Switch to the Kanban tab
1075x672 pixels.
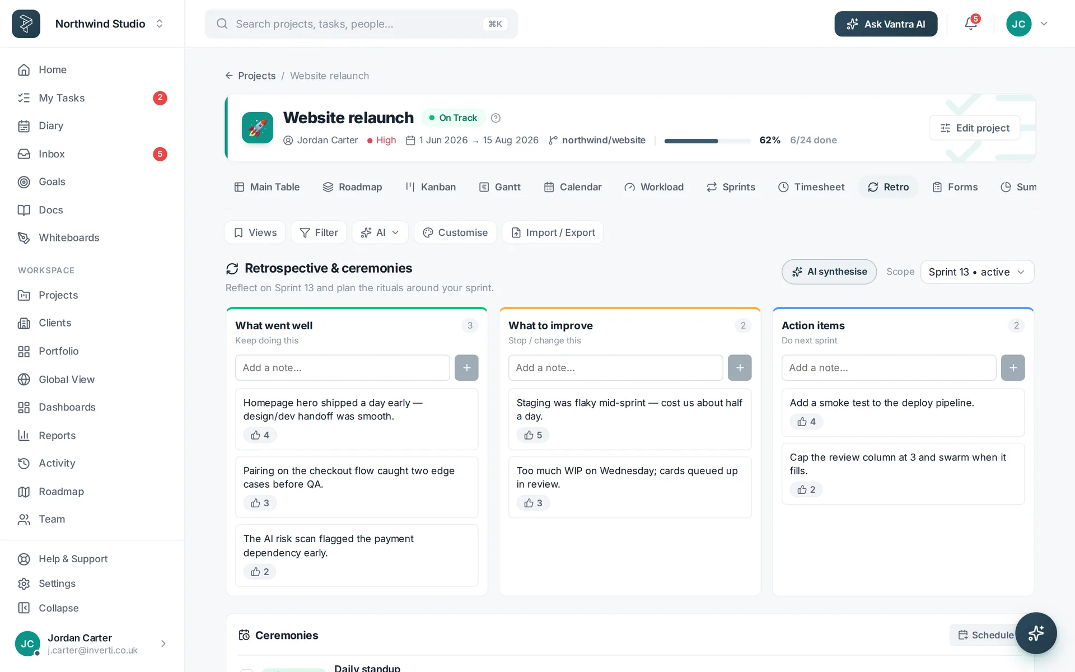click(x=430, y=187)
